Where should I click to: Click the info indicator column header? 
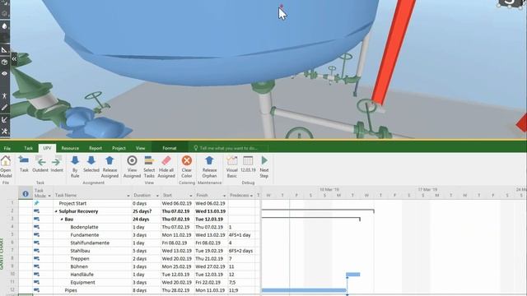click(x=26, y=194)
